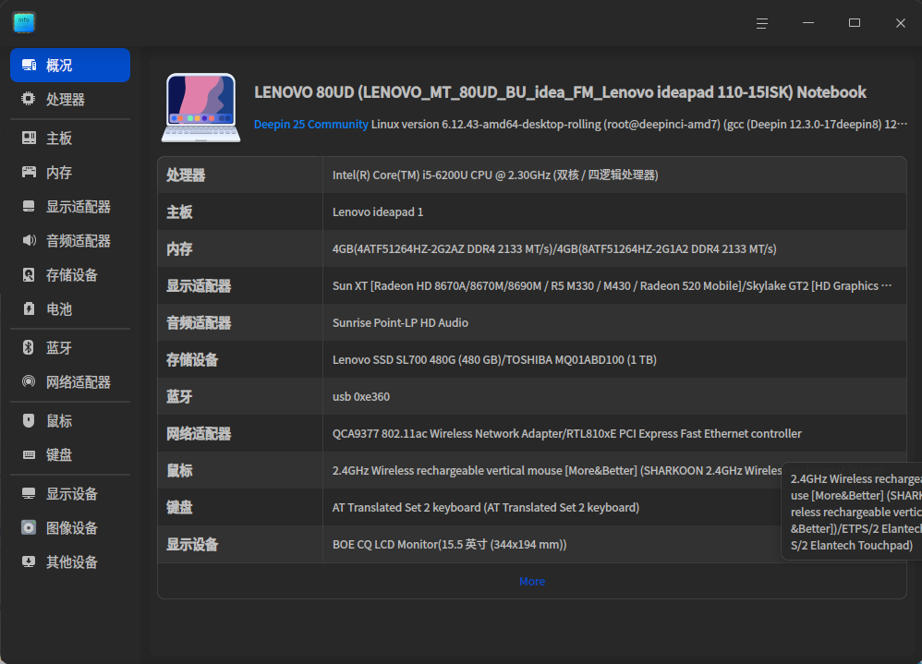Click the AT Translated Set 2 keyboard value
This screenshot has height=664, width=922.
[486, 508]
